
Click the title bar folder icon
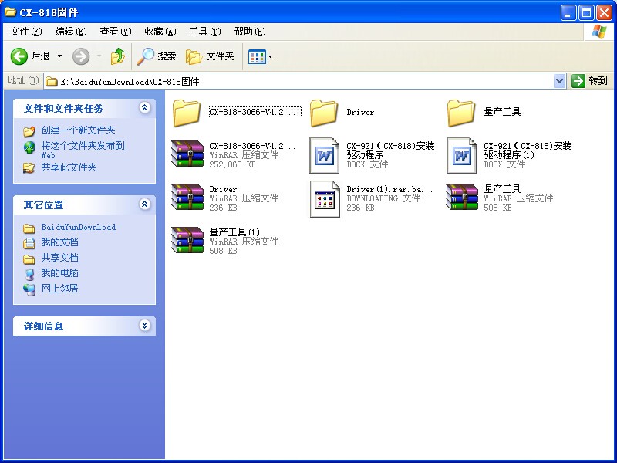point(10,12)
